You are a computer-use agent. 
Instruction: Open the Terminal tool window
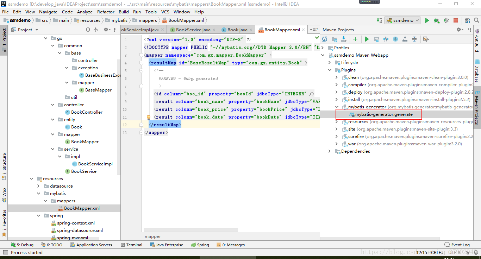(131, 245)
